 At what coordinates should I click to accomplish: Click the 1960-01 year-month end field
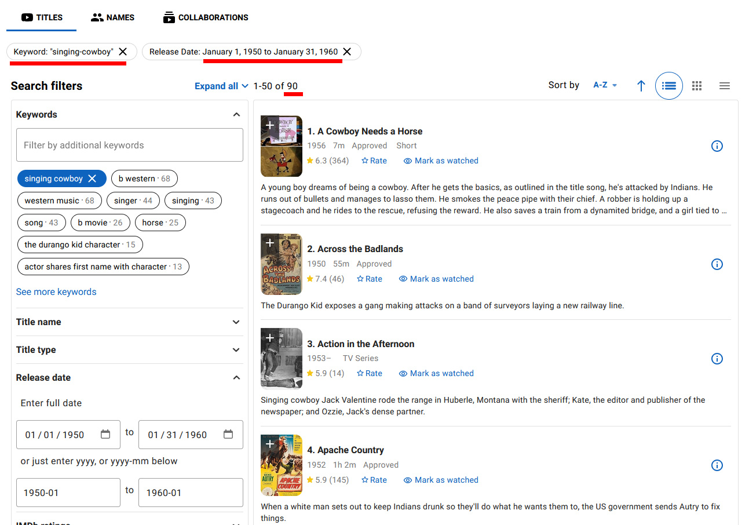click(191, 493)
